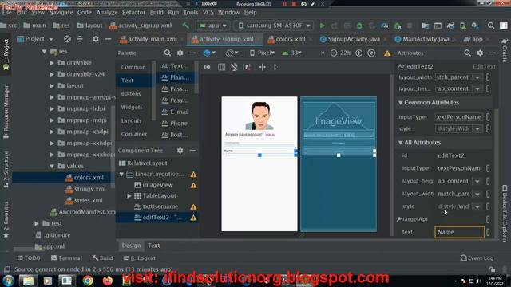Viewport: 511px width, 287px height.
Task: Show layout warnings triangle icon
Action: tap(387, 53)
